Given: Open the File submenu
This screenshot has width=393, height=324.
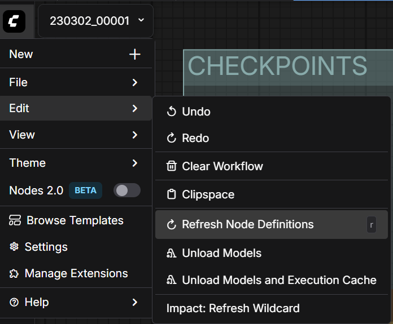Looking at the screenshot, I should [x=76, y=82].
